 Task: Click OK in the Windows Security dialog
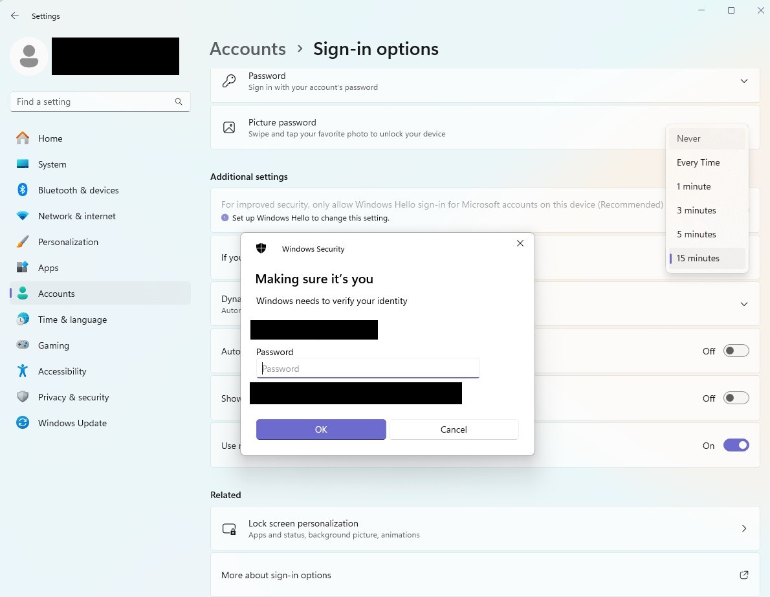[x=321, y=429]
